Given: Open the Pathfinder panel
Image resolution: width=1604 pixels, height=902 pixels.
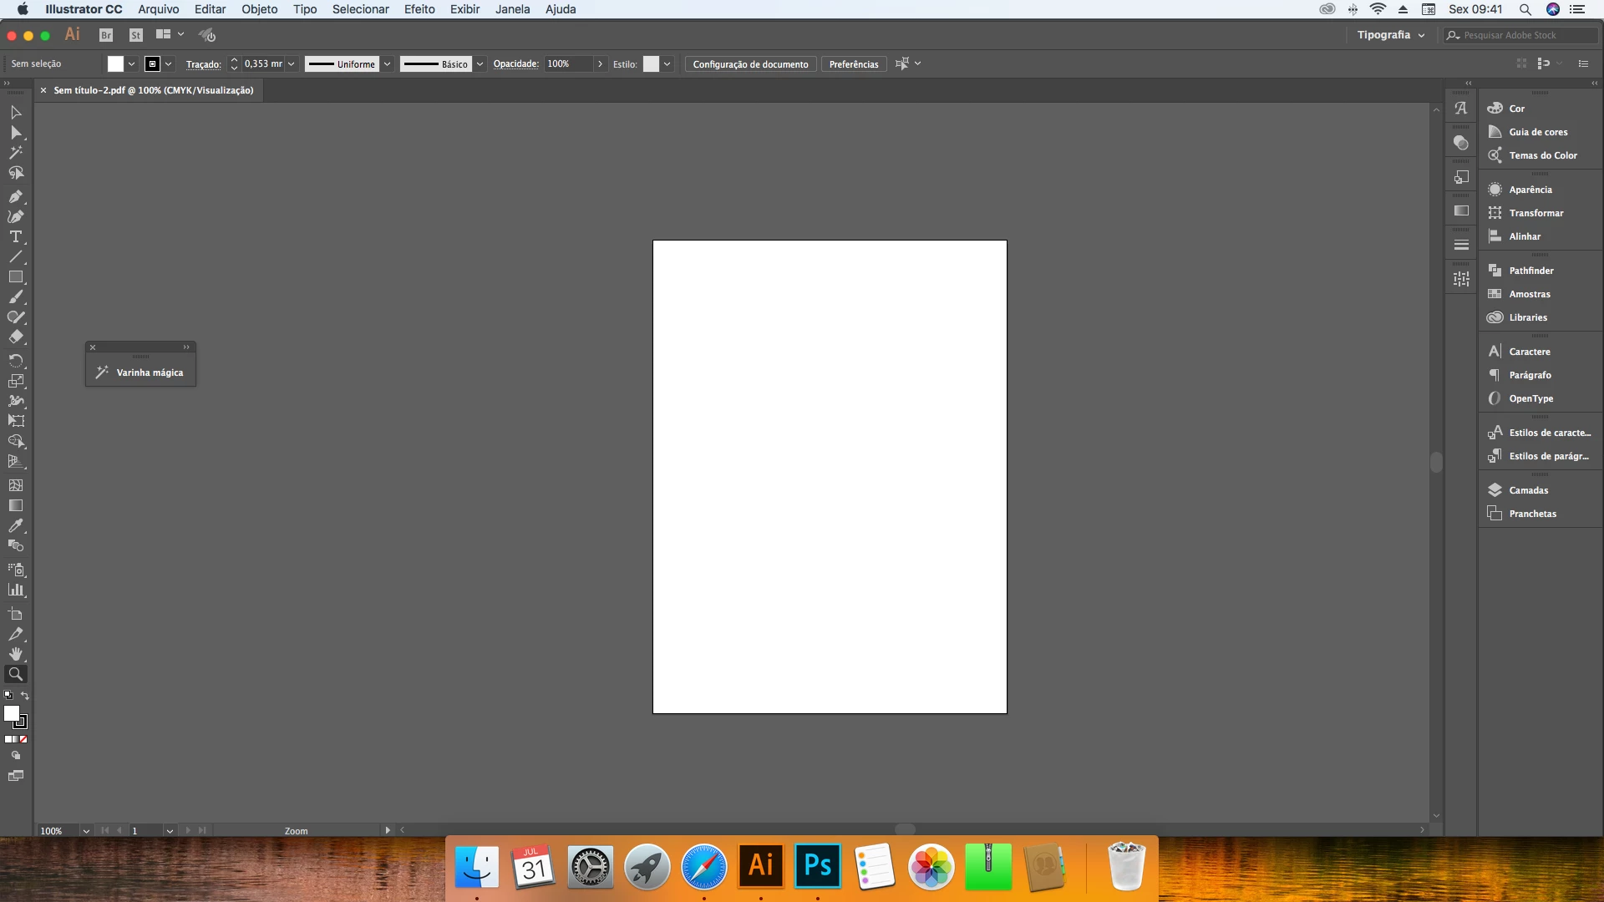Looking at the screenshot, I should click(x=1530, y=271).
